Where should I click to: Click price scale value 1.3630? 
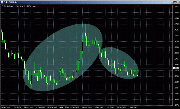tap(176, 53)
